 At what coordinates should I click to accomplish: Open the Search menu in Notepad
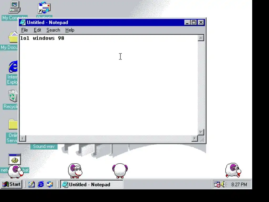point(53,30)
